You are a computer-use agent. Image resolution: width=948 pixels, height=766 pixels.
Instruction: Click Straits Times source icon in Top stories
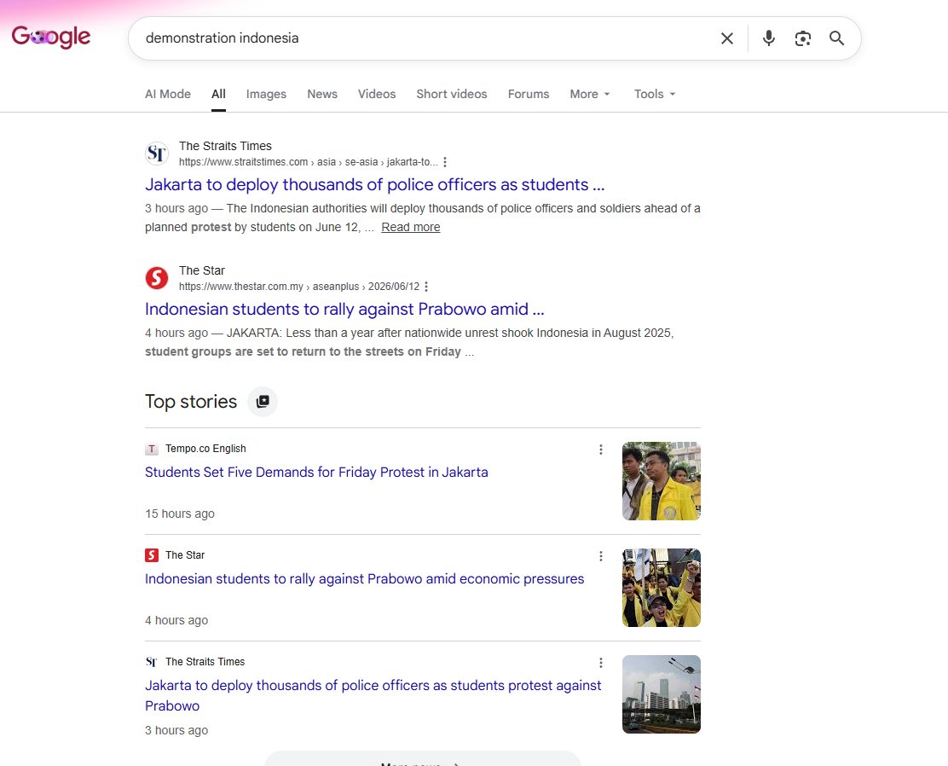(152, 662)
